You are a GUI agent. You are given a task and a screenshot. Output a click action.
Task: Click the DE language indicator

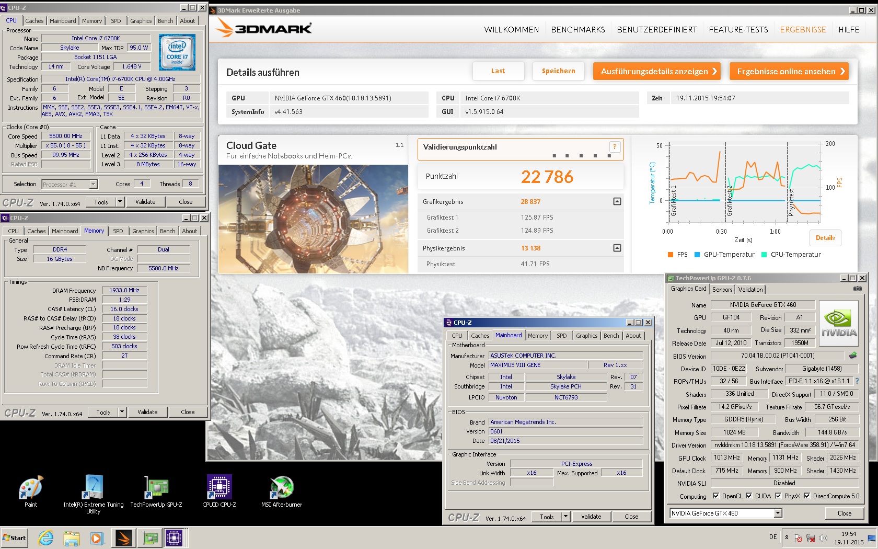click(773, 537)
